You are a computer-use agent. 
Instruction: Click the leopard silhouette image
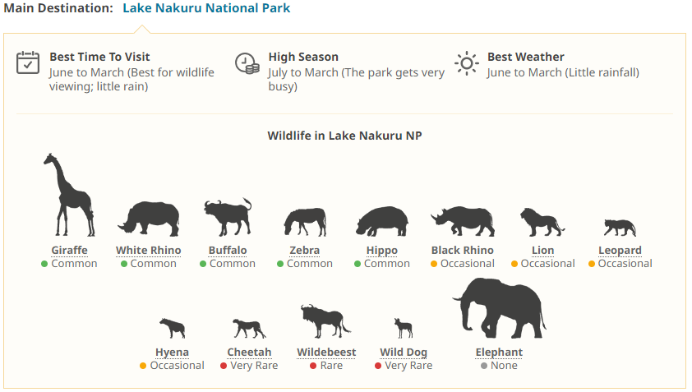click(620, 227)
